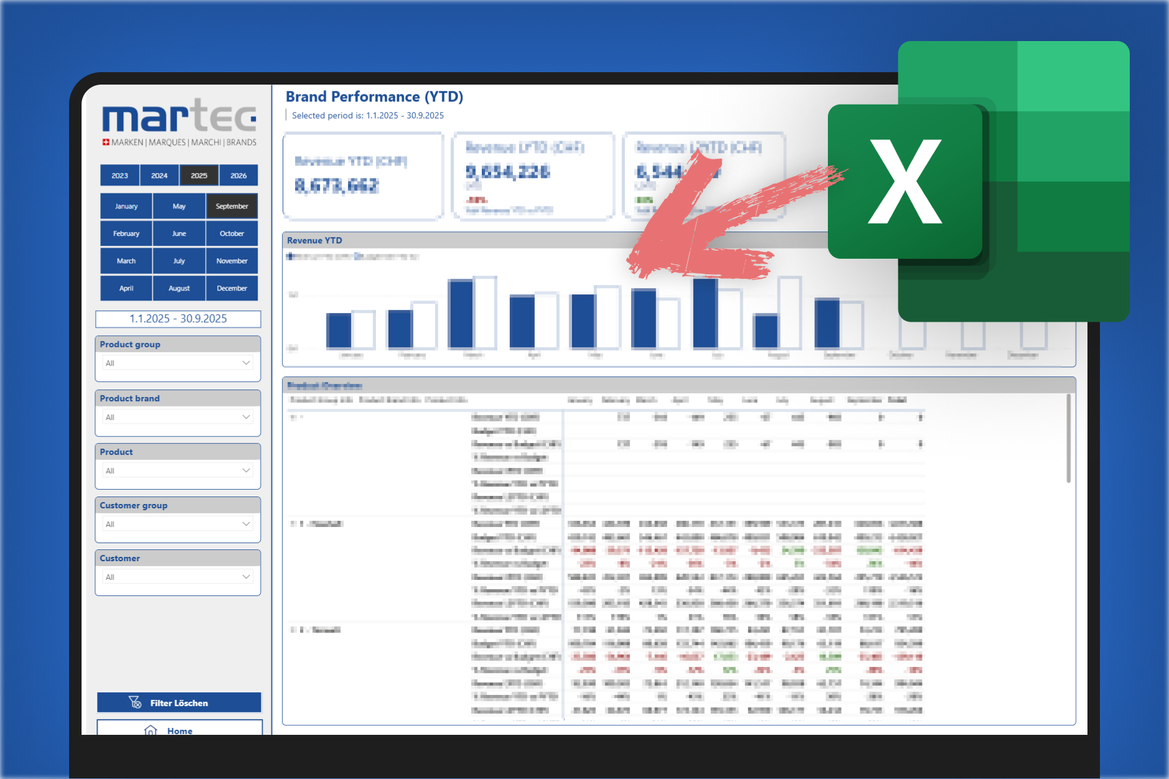Viewport: 1169px width, 779px height.
Task: Select June month tile
Action: 179,233
